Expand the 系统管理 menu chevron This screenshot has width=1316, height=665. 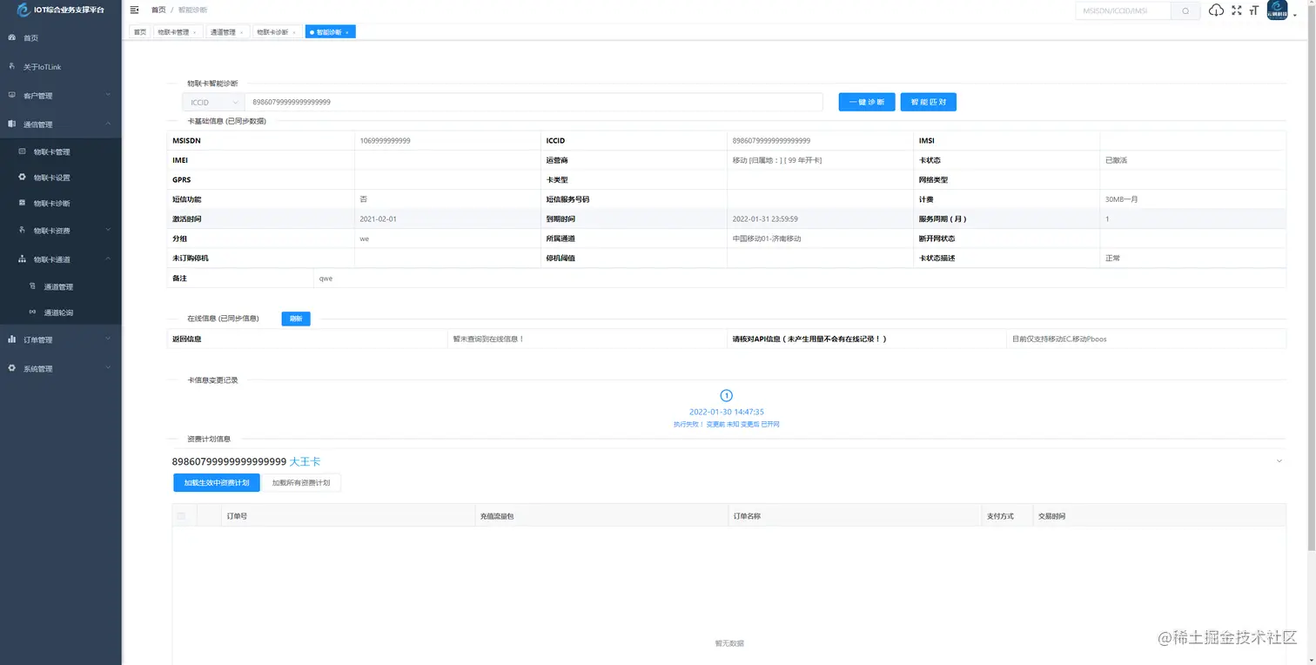[x=108, y=367]
